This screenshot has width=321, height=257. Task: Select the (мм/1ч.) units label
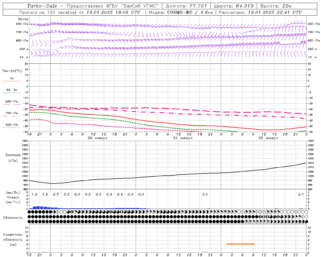[x=13, y=202]
